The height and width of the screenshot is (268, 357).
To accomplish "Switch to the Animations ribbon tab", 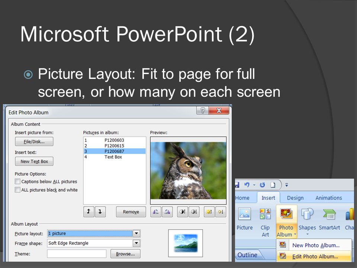I will click(328, 198).
